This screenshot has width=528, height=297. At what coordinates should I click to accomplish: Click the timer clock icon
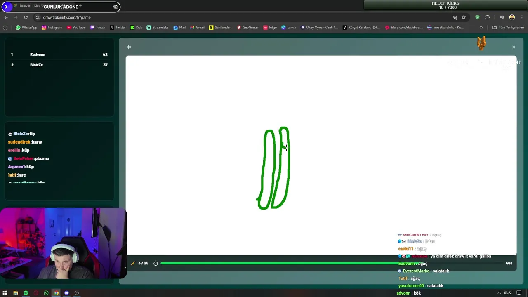(156, 263)
